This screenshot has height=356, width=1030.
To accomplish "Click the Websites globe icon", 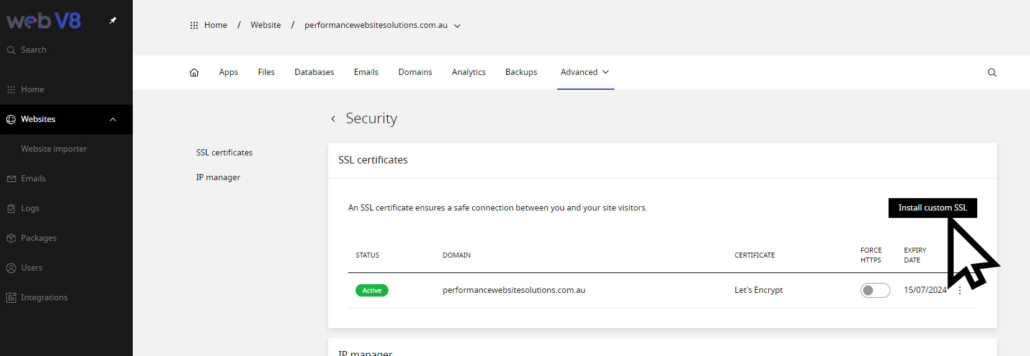I will tap(11, 119).
